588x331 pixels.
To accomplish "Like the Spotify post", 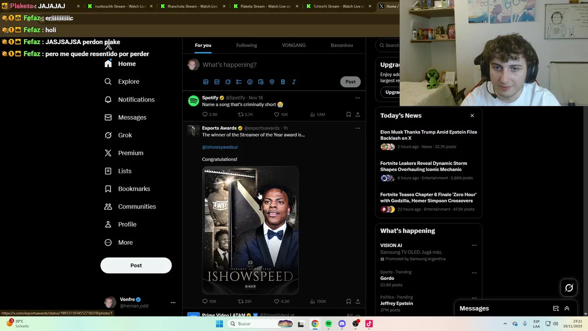I will pyautogui.click(x=281, y=114).
